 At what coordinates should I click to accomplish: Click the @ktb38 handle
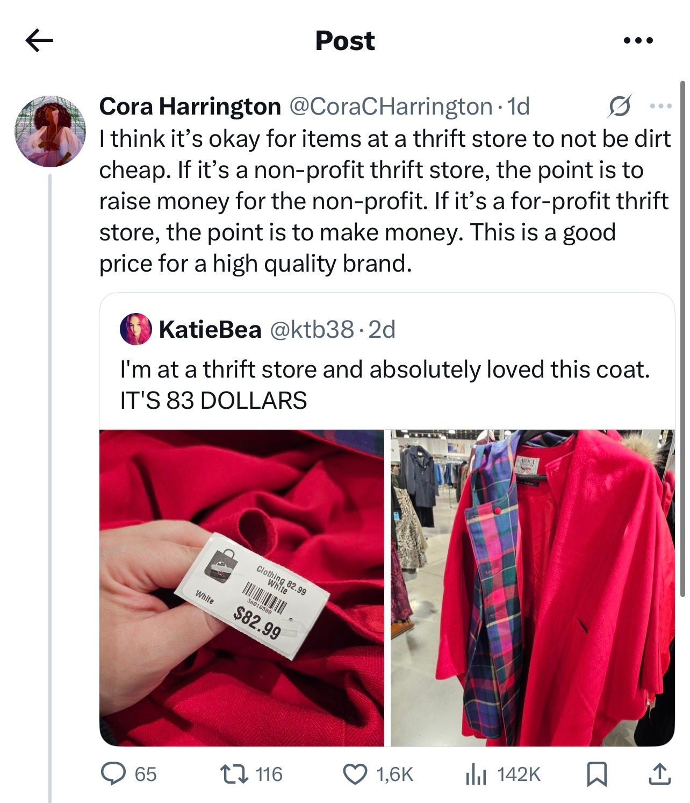coord(311,329)
